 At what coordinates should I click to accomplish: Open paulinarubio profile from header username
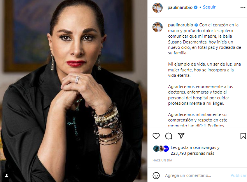[x=180, y=7]
